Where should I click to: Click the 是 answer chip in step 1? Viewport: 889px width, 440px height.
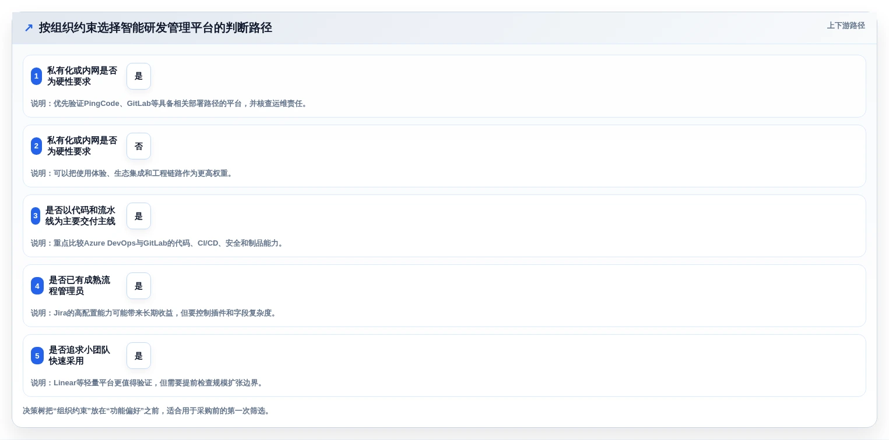pos(139,76)
